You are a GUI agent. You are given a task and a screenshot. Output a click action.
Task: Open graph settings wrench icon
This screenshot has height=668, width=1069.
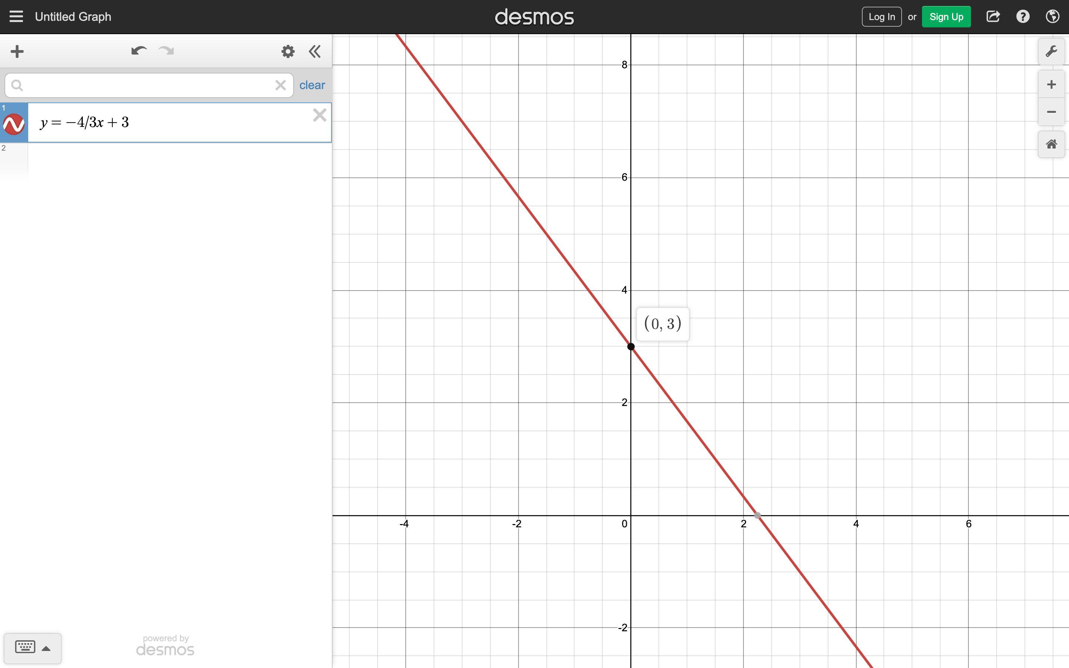click(1051, 51)
